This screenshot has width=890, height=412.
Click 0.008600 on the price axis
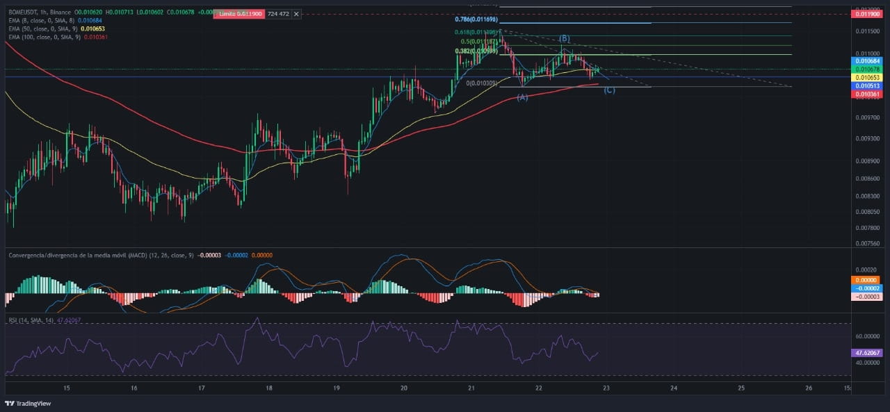click(868, 179)
